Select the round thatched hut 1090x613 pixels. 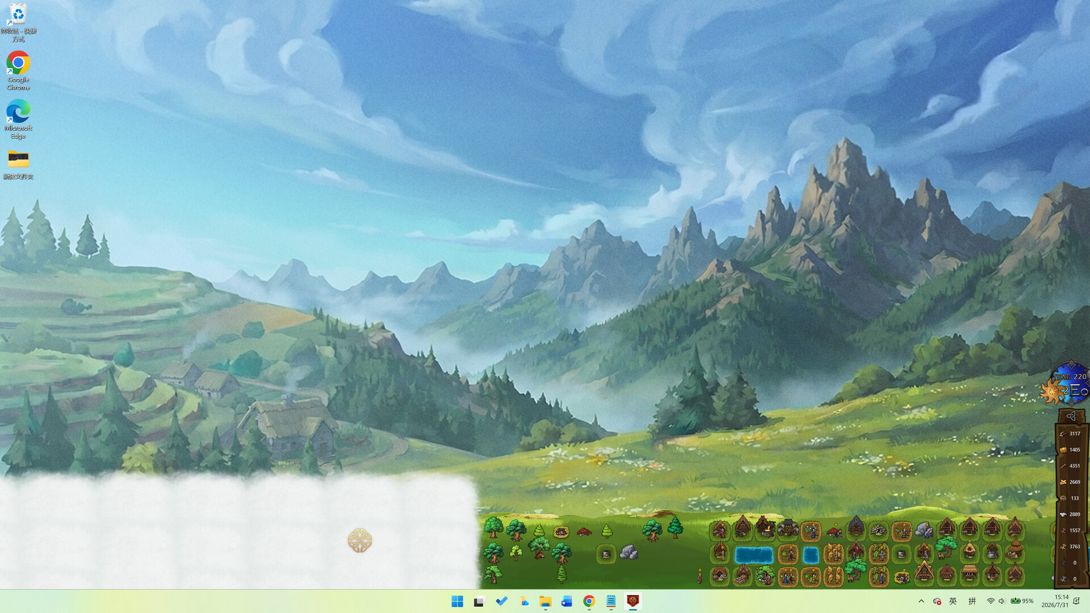tap(969, 549)
